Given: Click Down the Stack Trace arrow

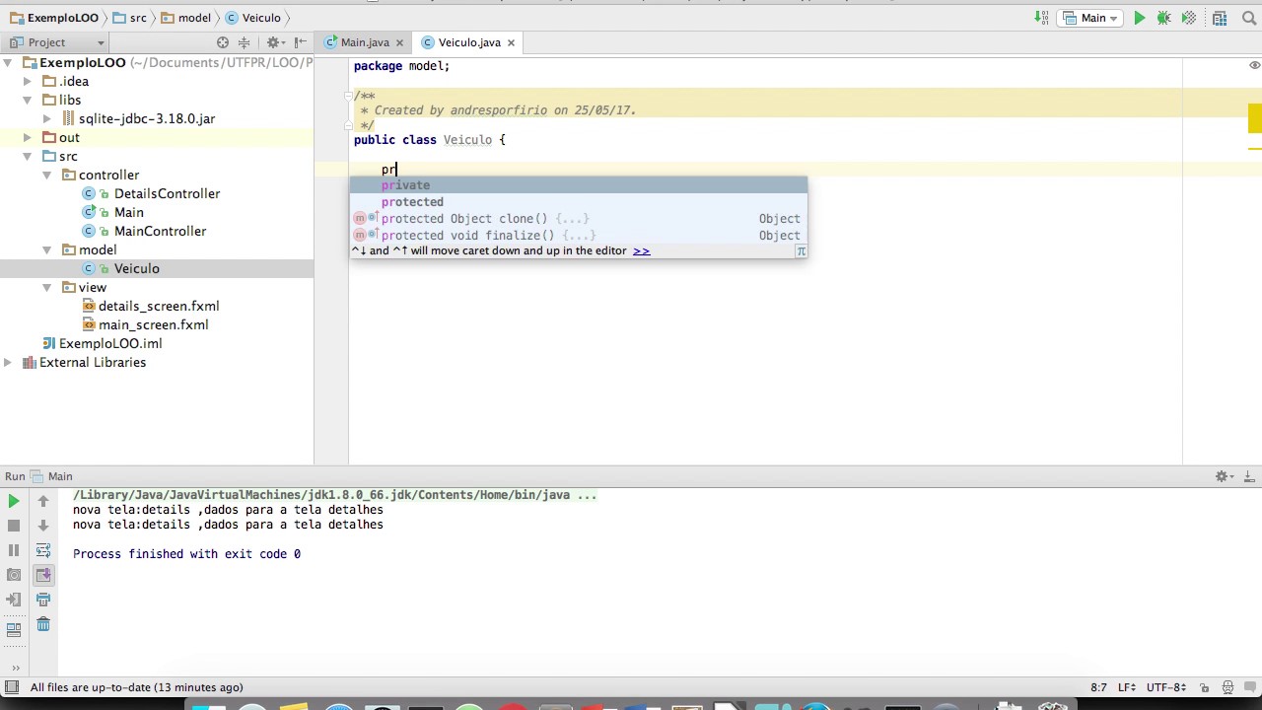Looking at the screenshot, I should pos(43,526).
